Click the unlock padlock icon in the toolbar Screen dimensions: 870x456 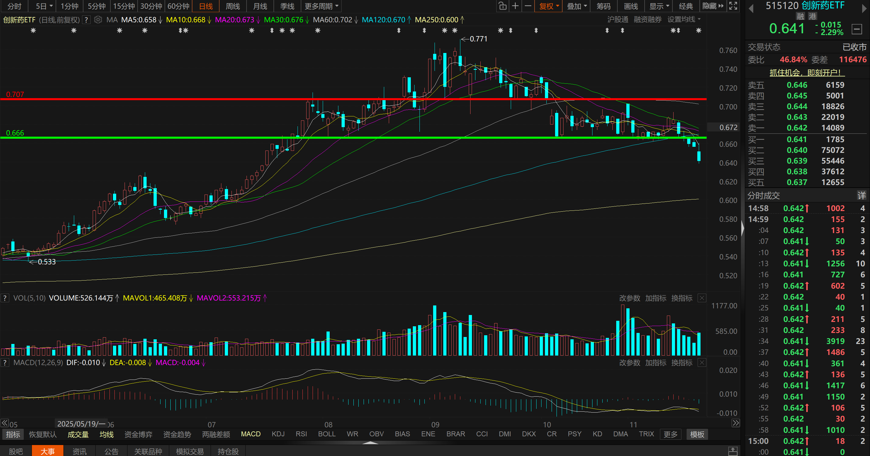(x=503, y=6)
